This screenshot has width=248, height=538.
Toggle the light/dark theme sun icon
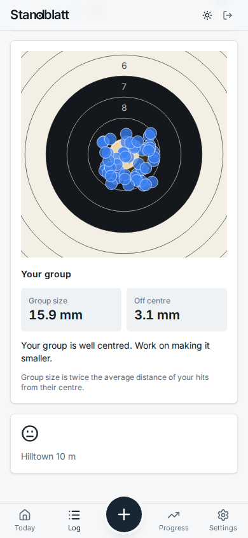[207, 15]
